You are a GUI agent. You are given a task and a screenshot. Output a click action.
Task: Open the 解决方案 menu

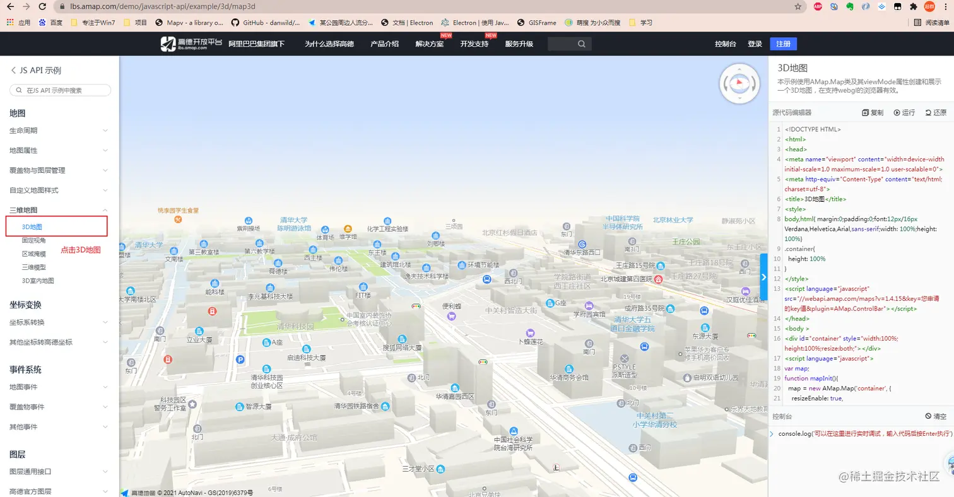429,44
